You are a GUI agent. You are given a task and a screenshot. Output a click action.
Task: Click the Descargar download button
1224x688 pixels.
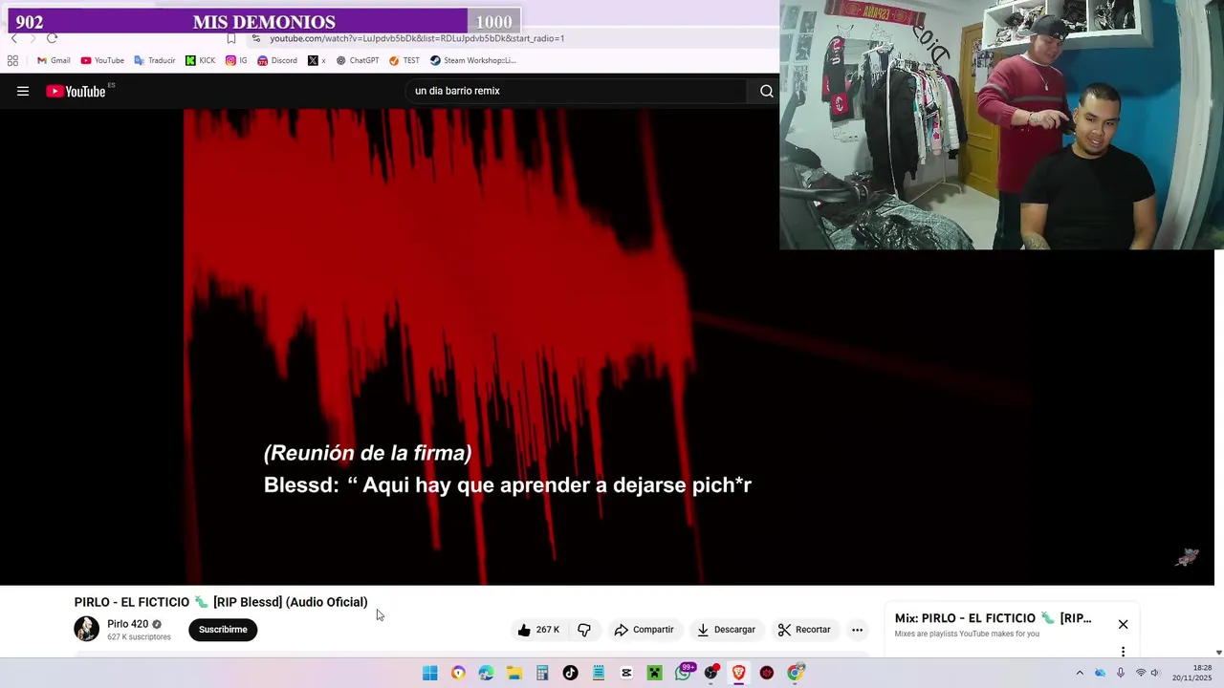(x=726, y=630)
